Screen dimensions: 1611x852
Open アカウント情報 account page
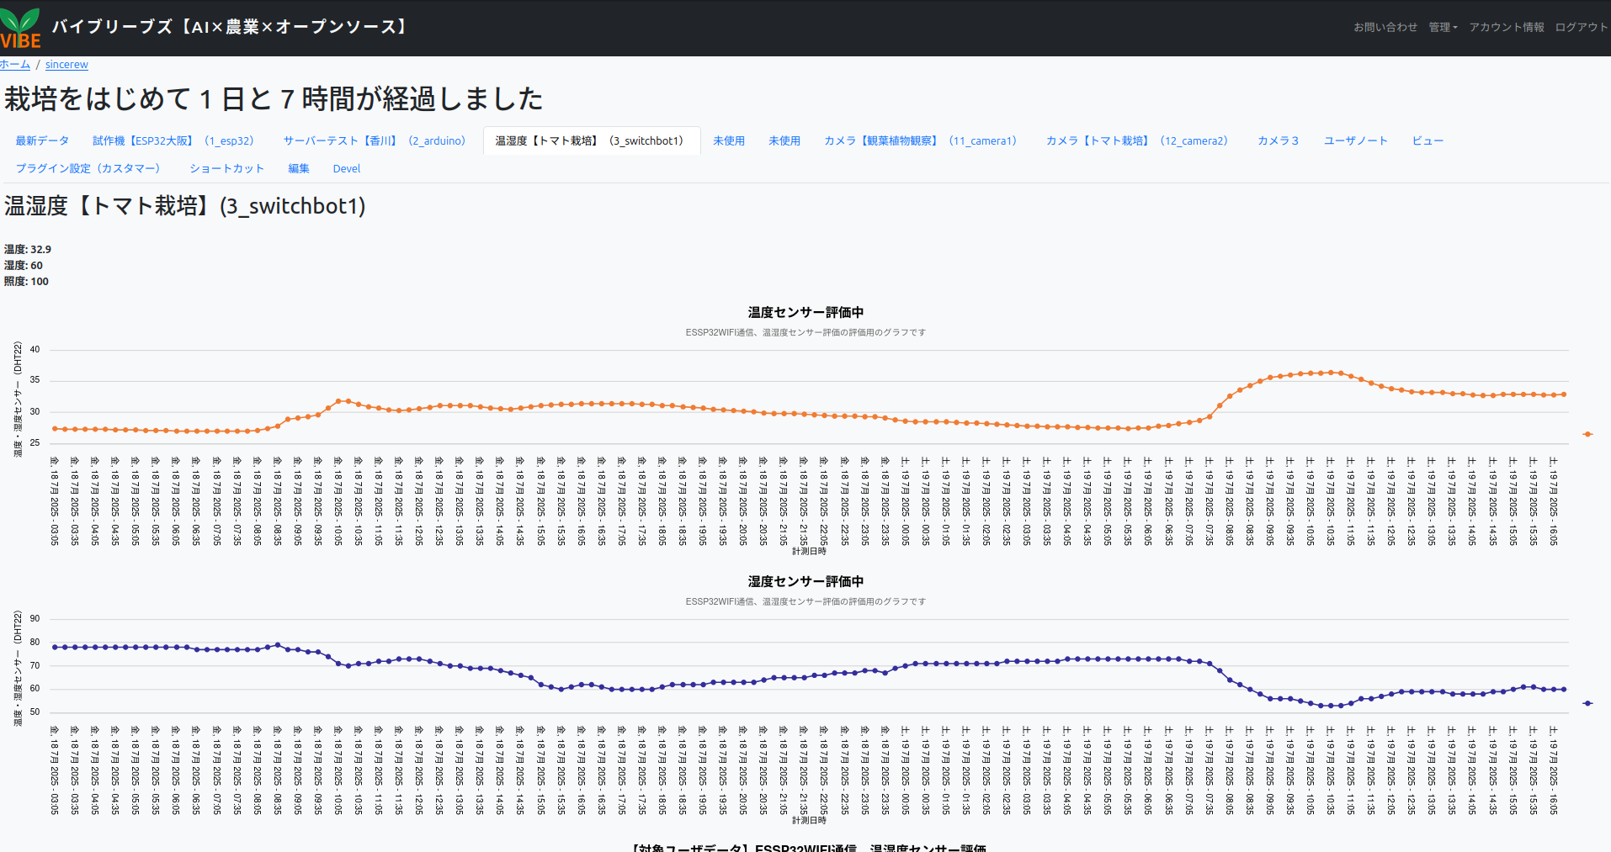[x=1506, y=26]
